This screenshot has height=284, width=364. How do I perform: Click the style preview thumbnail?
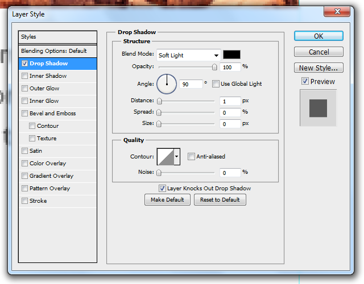click(318, 108)
